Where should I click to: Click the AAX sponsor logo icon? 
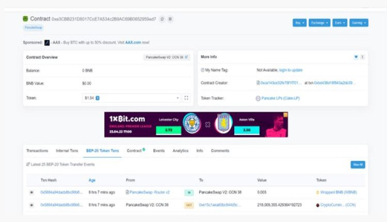47,42
